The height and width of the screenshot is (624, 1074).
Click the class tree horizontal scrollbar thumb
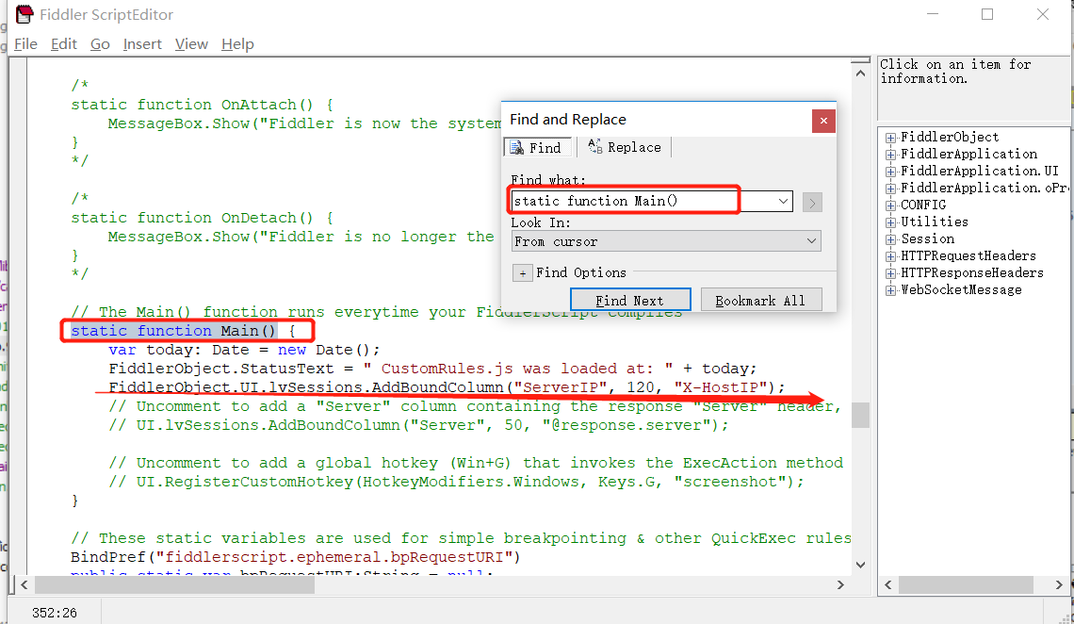tap(966, 585)
